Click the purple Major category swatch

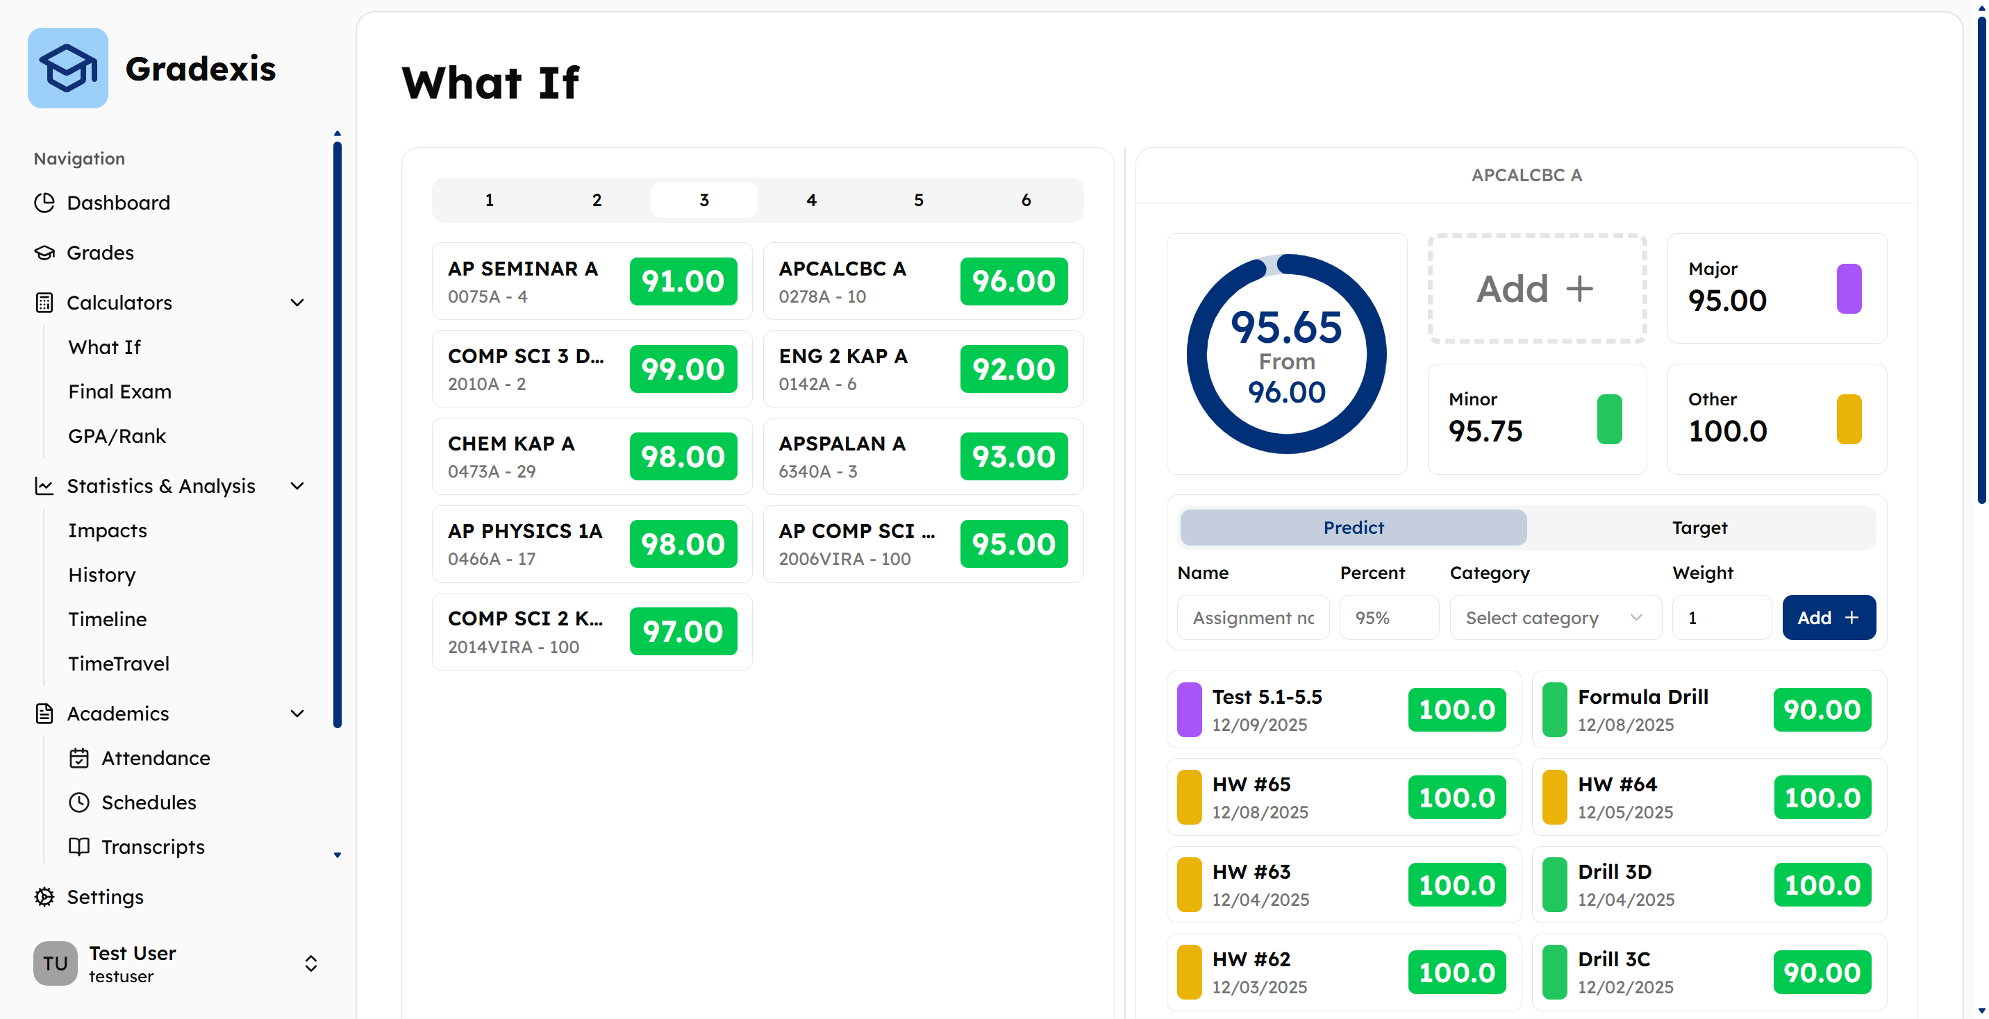click(x=1849, y=289)
